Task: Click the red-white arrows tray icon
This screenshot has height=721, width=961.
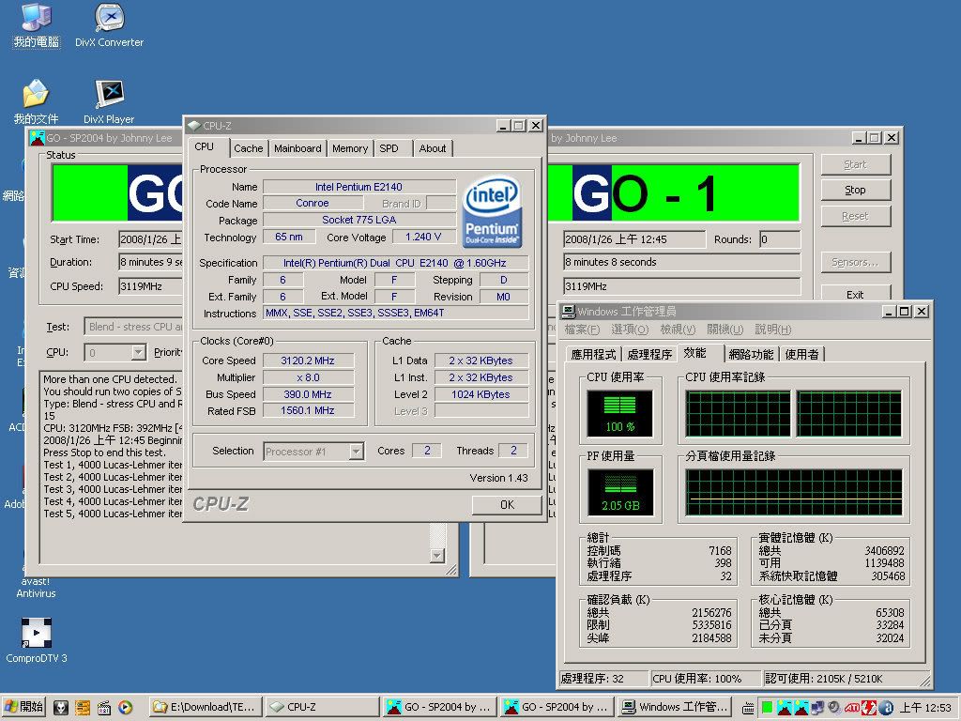Action: [x=868, y=708]
